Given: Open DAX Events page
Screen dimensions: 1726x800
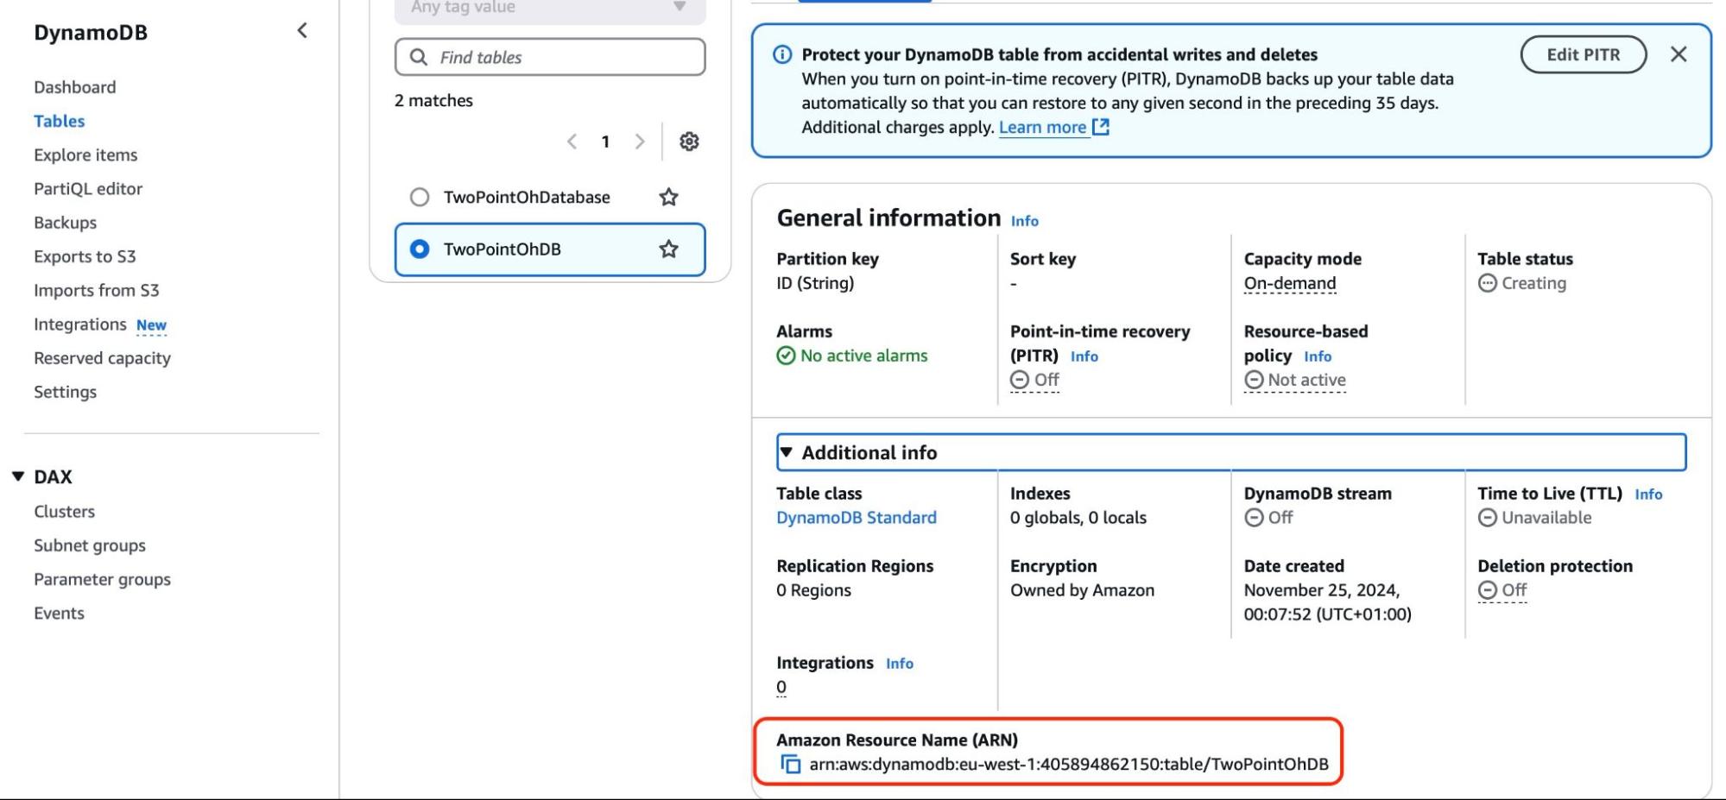Looking at the screenshot, I should pyautogui.click(x=60, y=613).
